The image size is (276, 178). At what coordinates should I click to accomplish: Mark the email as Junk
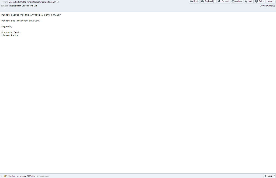click(249, 1)
